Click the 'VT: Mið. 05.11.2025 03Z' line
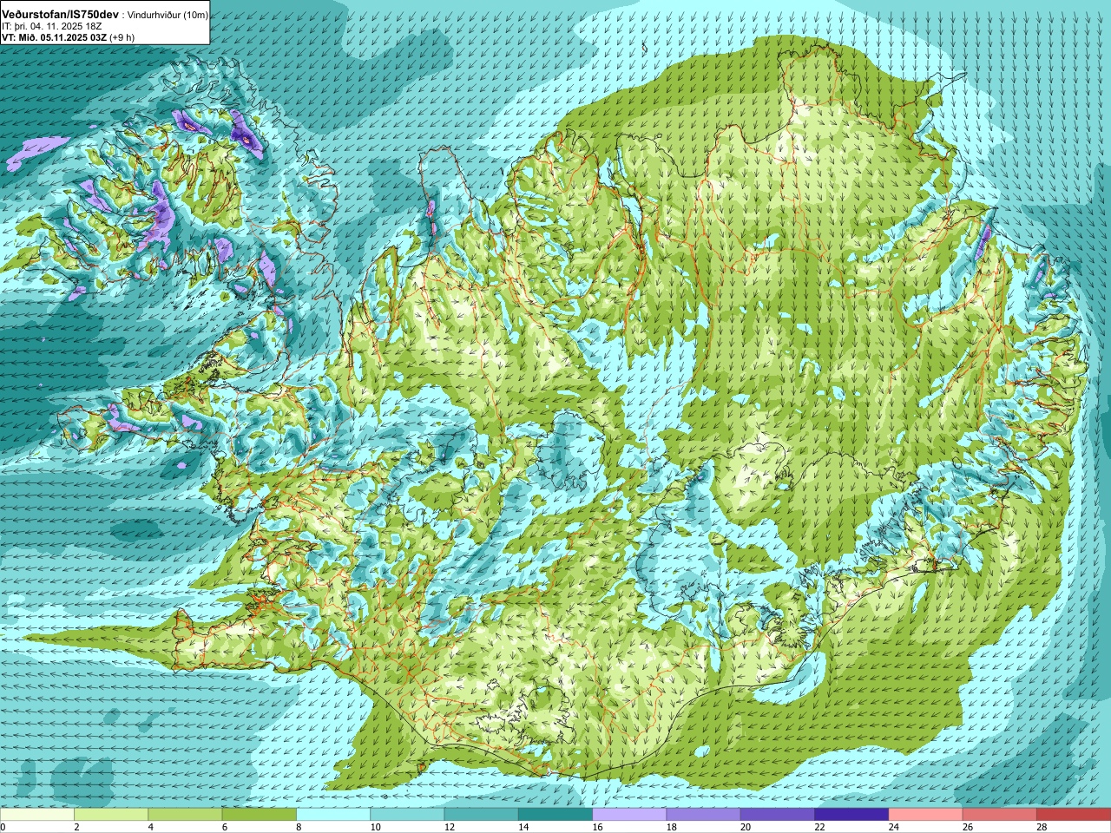Image resolution: width=1111 pixels, height=833 pixels. pos(54,37)
